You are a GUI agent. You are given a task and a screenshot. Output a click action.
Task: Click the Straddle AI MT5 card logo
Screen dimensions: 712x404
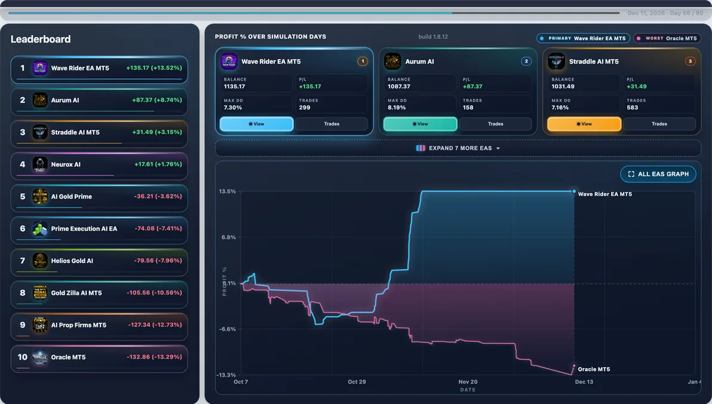click(x=556, y=62)
